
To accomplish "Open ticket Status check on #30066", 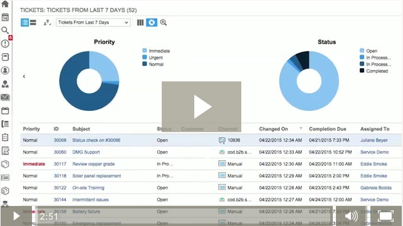I will tap(97, 140).
